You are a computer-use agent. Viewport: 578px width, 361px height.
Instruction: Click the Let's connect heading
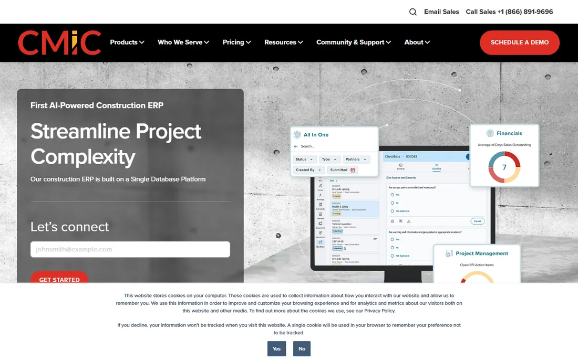click(70, 227)
